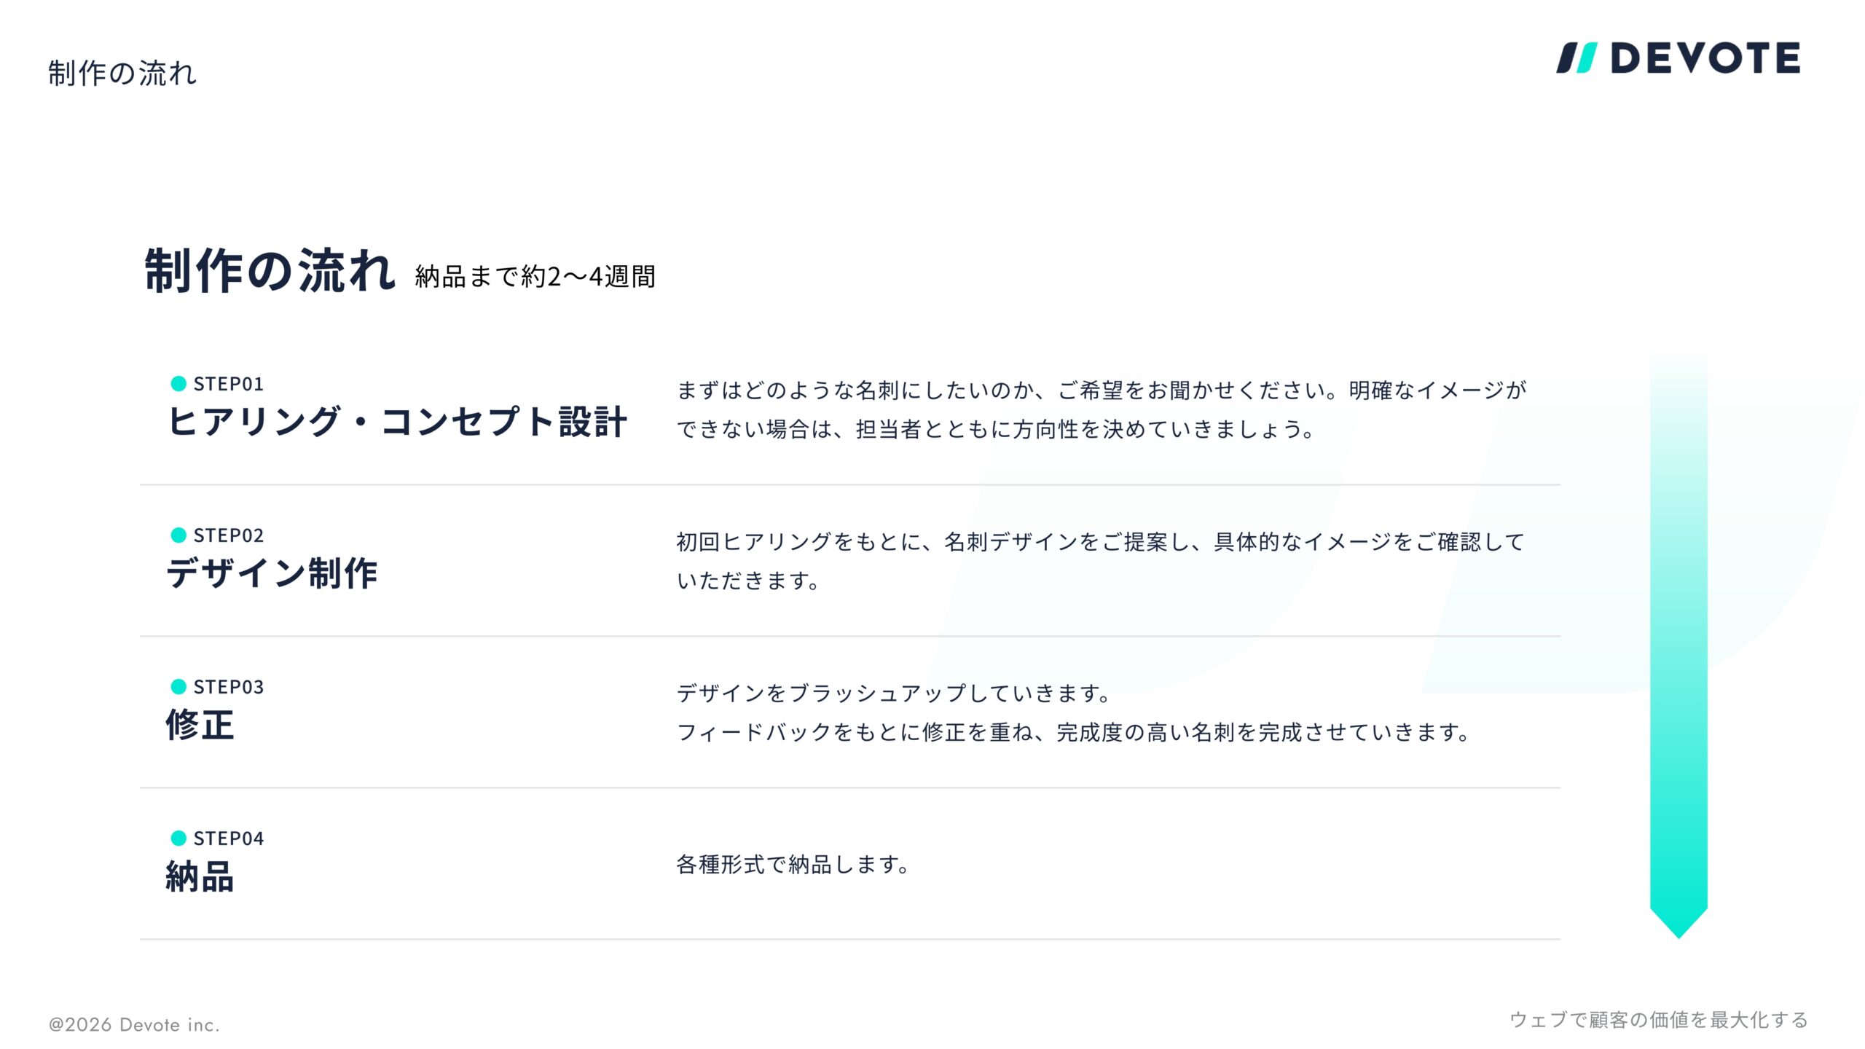The height and width of the screenshot is (1049, 1865).
Task: Click the teal gradient arrow shaft
Action: point(1678,632)
